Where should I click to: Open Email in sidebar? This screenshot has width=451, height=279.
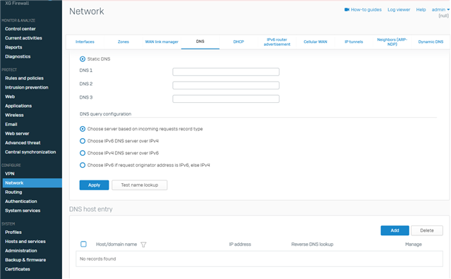click(11, 124)
